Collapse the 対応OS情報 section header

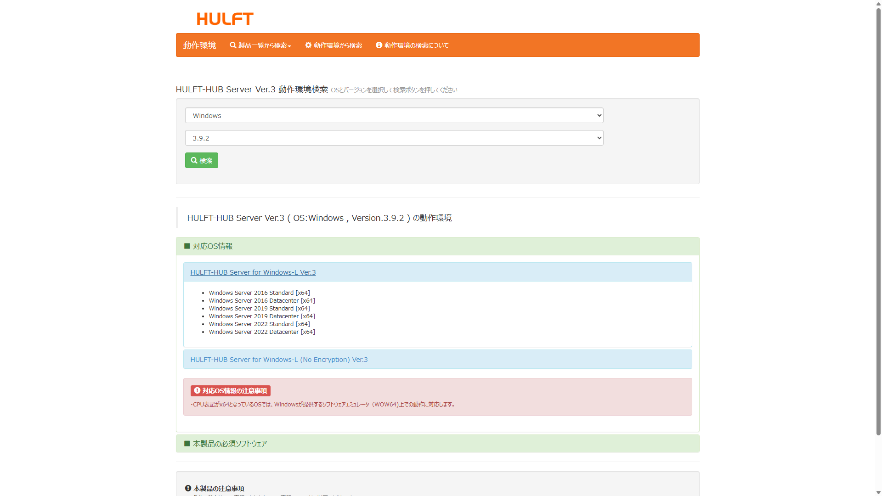213,246
